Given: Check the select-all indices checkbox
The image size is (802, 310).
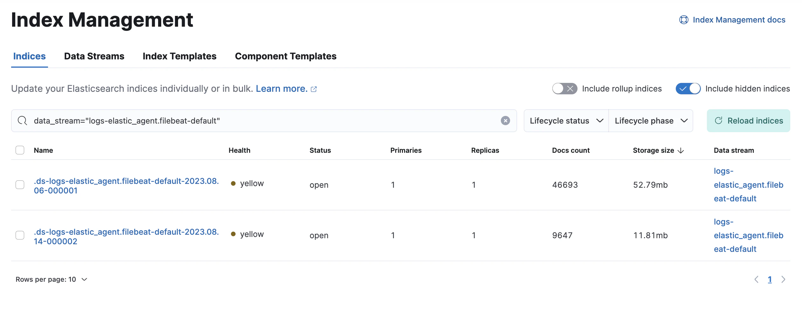Looking at the screenshot, I should click(x=20, y=150).
